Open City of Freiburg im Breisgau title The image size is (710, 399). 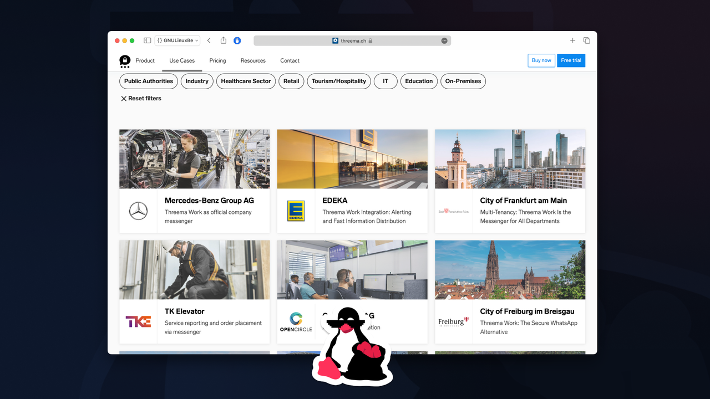[528, 311]
